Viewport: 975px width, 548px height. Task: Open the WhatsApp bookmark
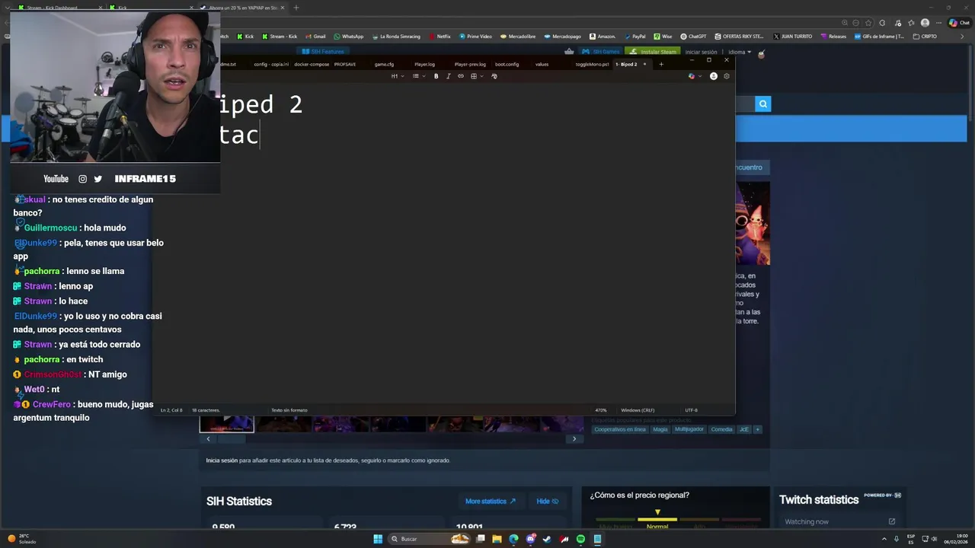pyautogui.click(x=349, y=36)
